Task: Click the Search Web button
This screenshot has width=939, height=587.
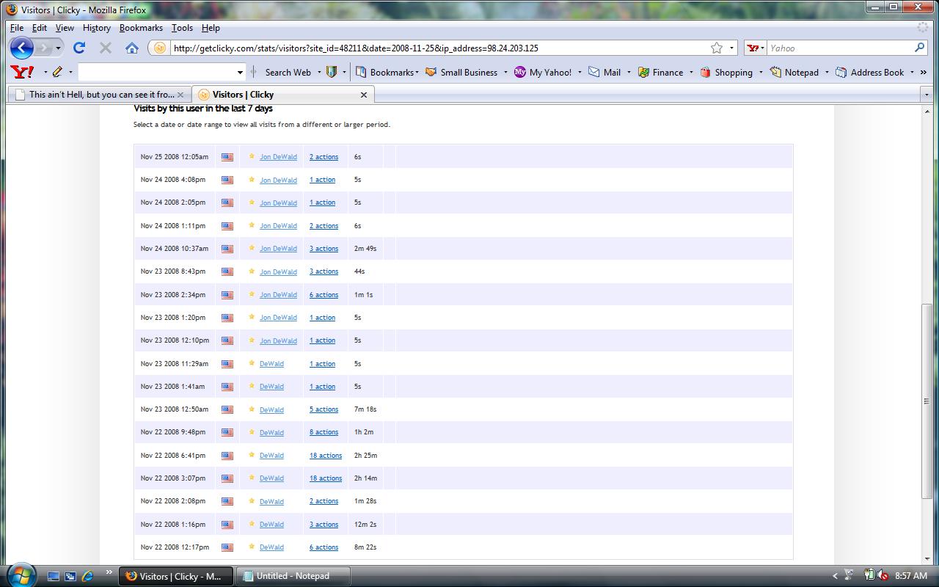Action: (x=287, y=72)
